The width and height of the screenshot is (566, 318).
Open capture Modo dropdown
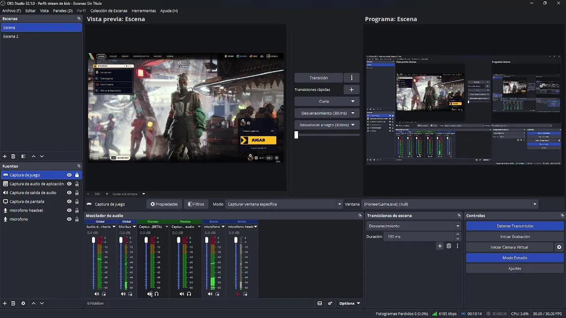pyautogui.click(x=284, y=204)
